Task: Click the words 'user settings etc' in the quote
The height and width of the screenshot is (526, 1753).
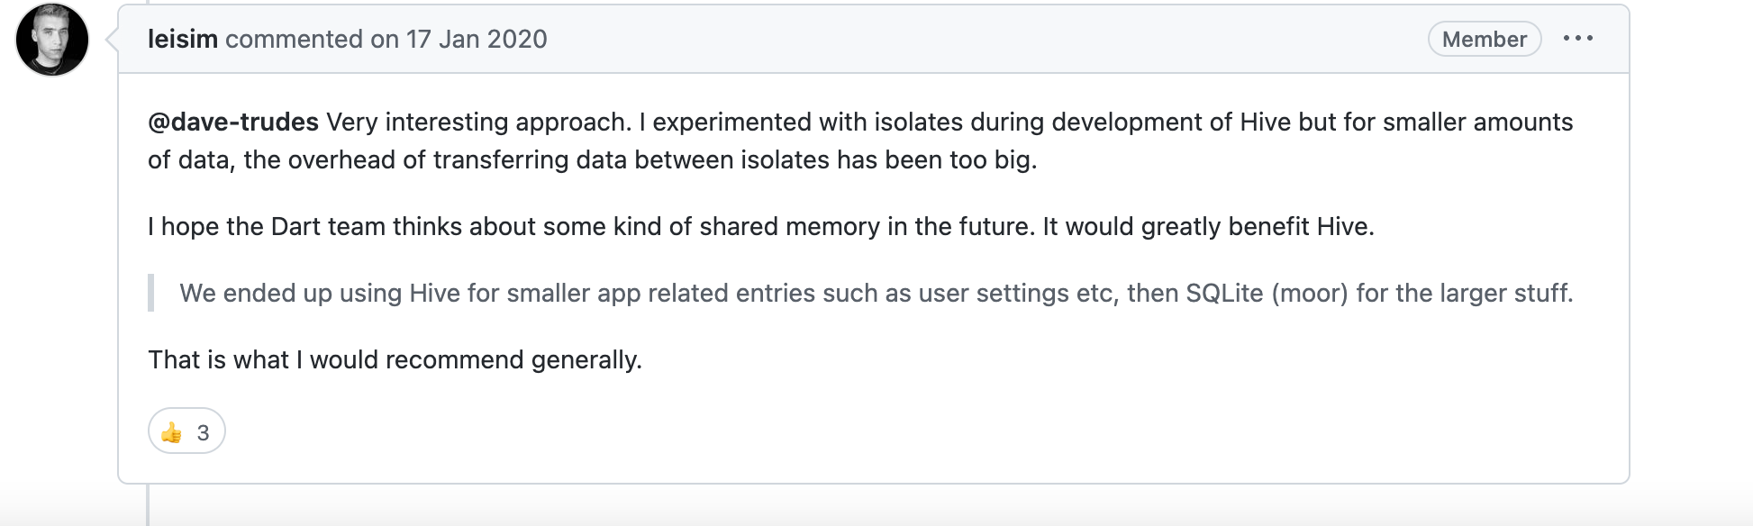Action: [x=1015, y=293]
